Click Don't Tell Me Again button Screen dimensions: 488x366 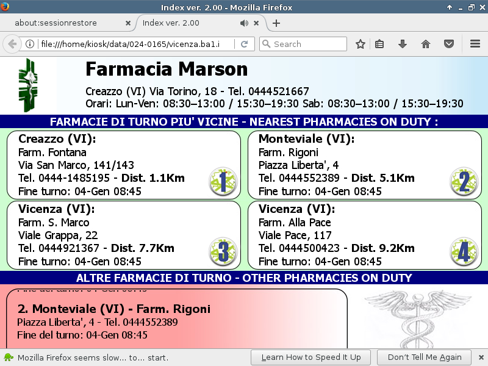click(425, 357)
